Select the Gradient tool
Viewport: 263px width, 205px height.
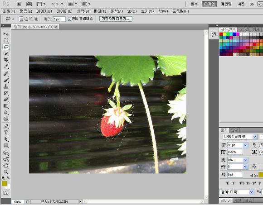[x=6, y=106]
